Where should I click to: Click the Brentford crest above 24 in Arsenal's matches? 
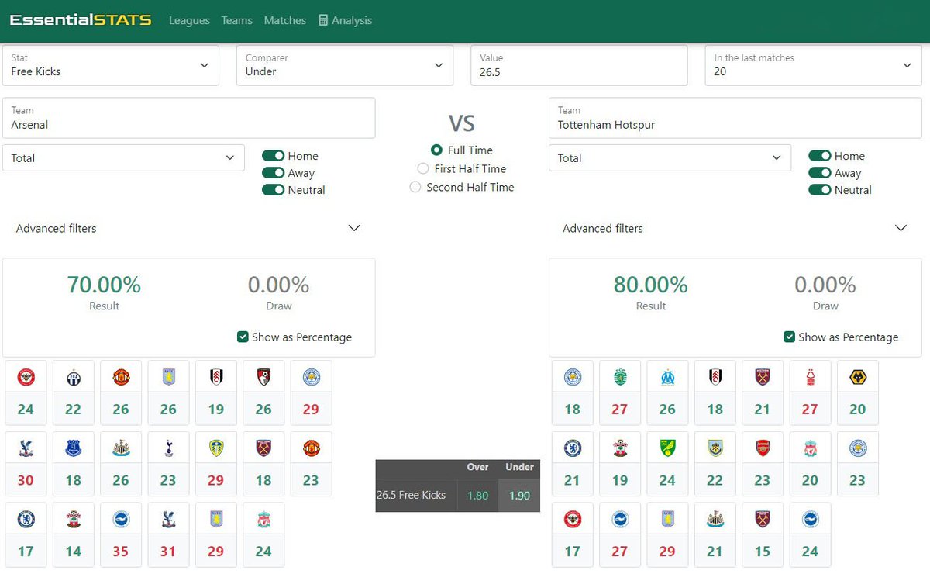[x=26, y=378]
